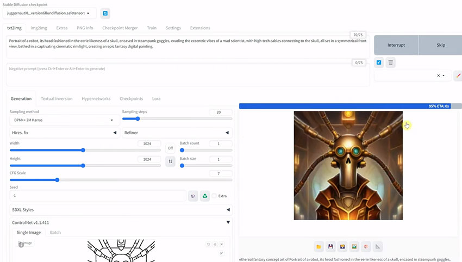This screenshot has height=262, width=462.
Task: Adjust the Width slider handle
Action: click(x=83, y=151)
